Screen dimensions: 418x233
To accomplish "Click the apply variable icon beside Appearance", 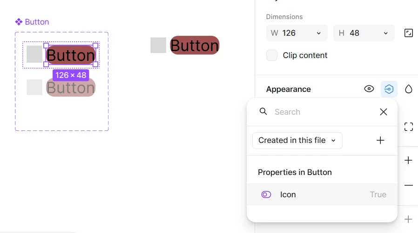I will click(x=389, y=89).
